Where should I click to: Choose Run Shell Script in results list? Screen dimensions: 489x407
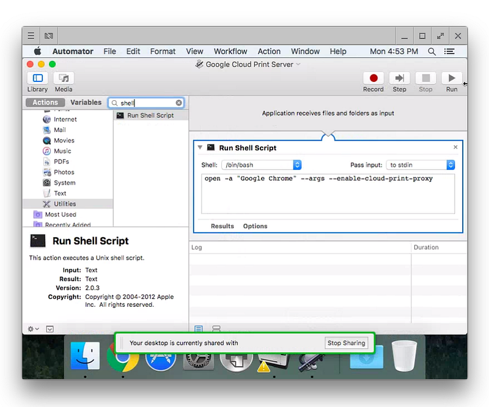pyautogui.click(x=151, y=116)
